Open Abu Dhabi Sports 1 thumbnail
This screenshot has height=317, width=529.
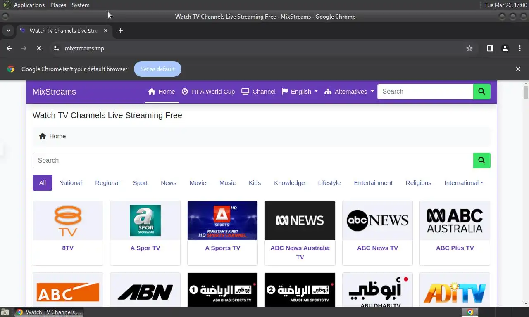point(222,290)
